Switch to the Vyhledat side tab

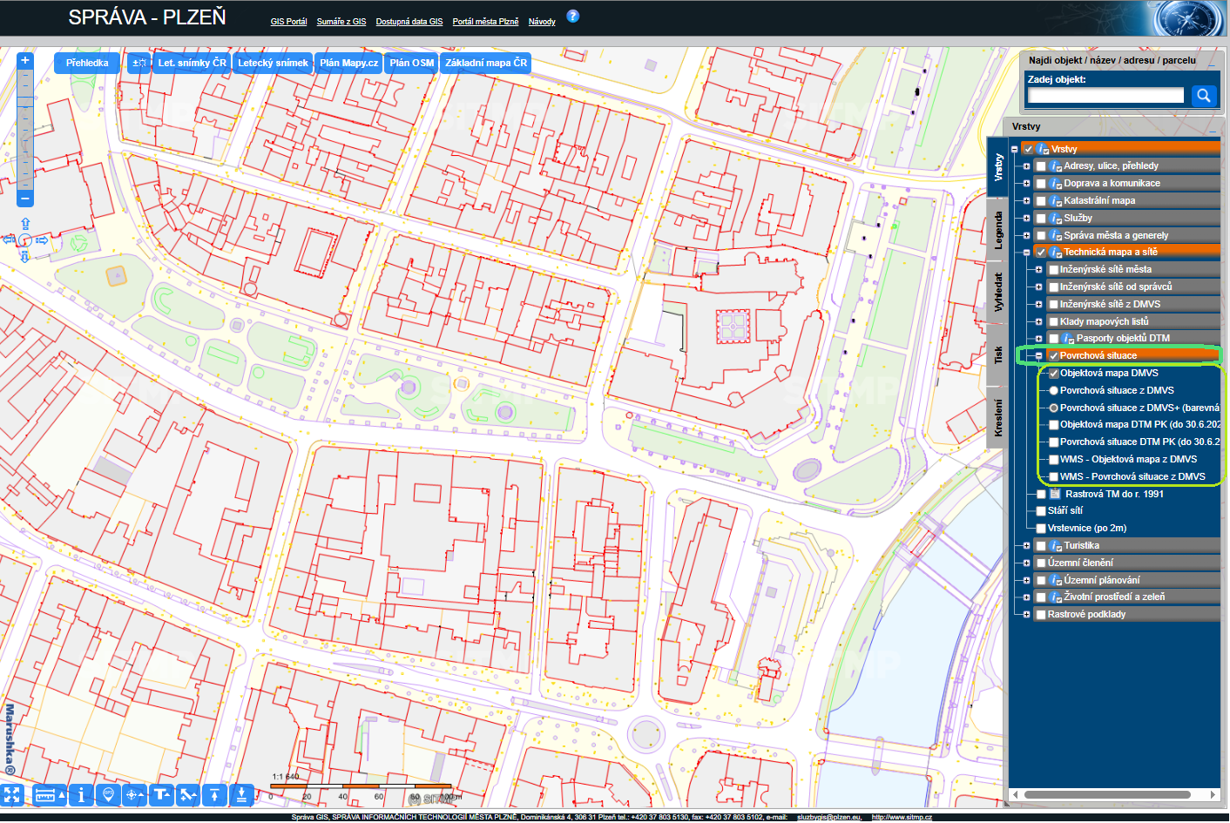(997, 292)
